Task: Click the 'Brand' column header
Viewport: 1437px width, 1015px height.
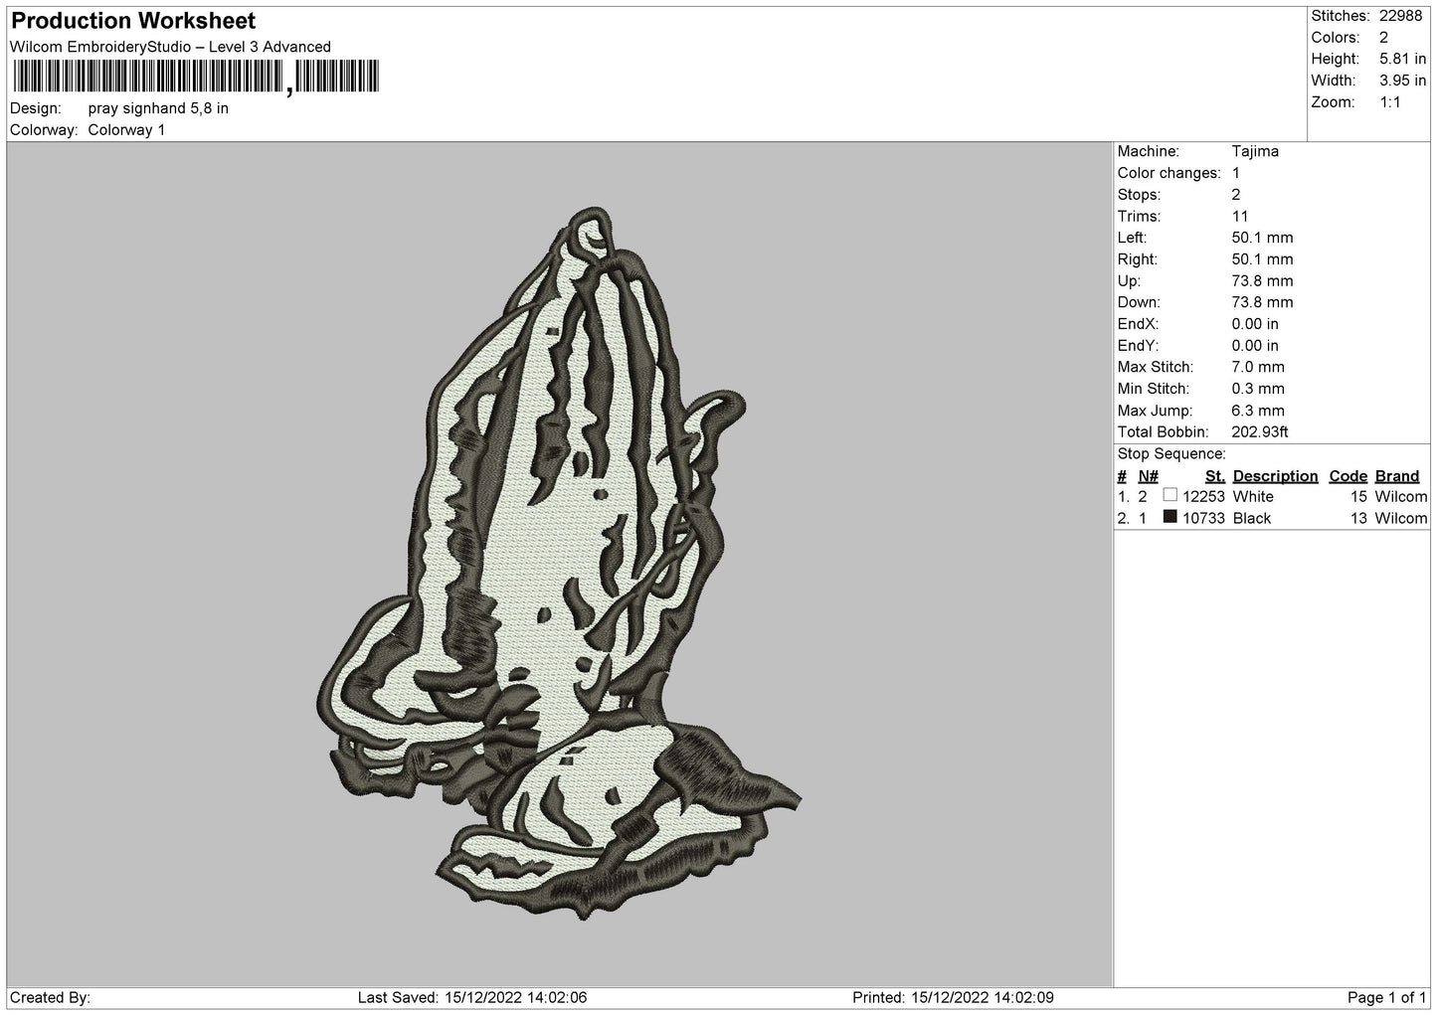Action: click(1397, 476)
